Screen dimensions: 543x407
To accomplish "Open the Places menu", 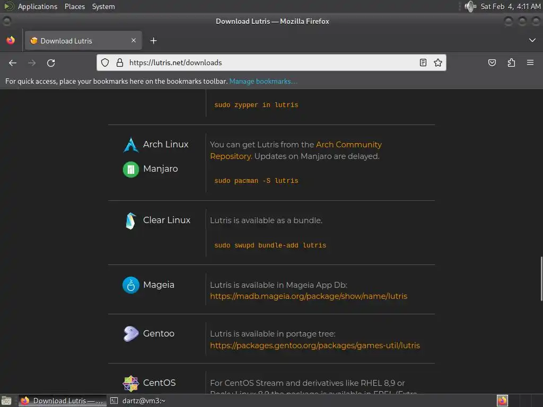I will click(75, 6).
